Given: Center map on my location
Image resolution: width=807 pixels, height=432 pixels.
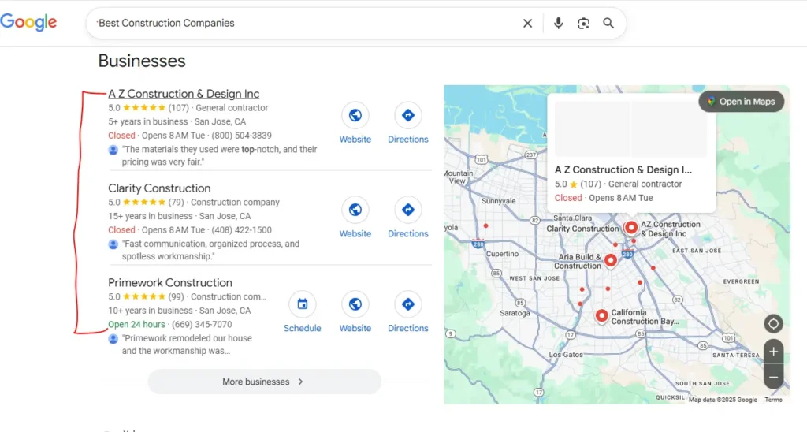Looking at the screenshot, I should [773, 324].
